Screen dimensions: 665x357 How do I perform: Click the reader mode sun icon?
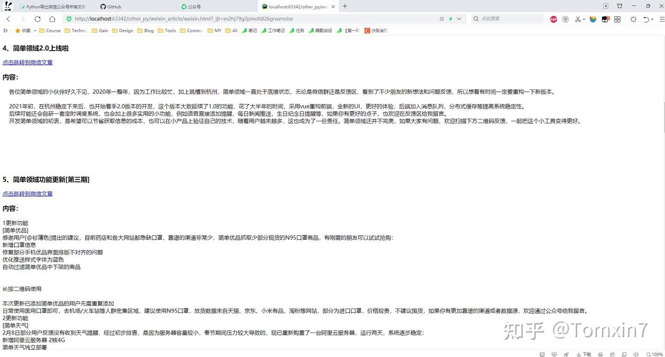click(x=634, y=19)
